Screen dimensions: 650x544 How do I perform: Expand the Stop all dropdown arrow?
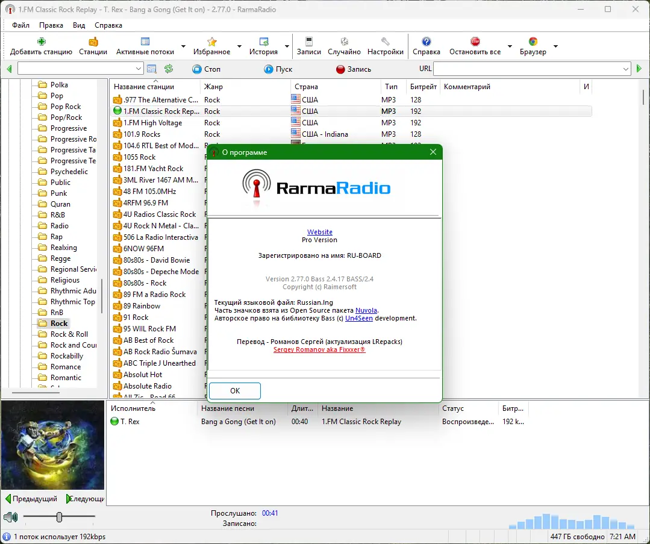point(510,46)
